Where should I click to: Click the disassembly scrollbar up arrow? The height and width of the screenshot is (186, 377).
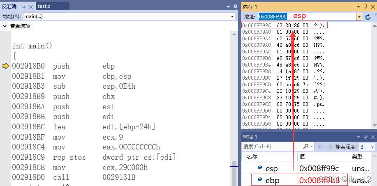pos(234,34)
